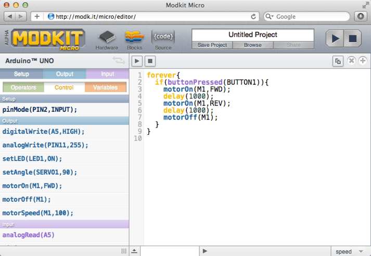Select the Variables tab
The width and height of the screenshot is (371, 256).
click(x=105, y=87)
